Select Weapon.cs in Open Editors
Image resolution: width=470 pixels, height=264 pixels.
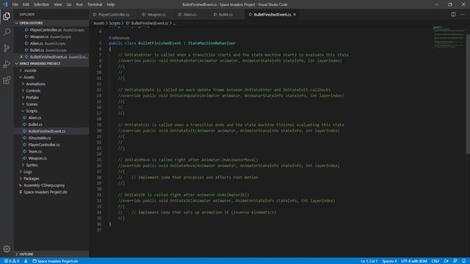(51, 37)
